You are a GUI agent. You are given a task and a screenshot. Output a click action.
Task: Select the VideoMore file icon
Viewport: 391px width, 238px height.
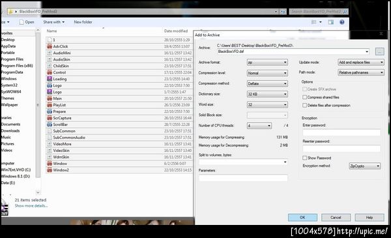[50, 144]
